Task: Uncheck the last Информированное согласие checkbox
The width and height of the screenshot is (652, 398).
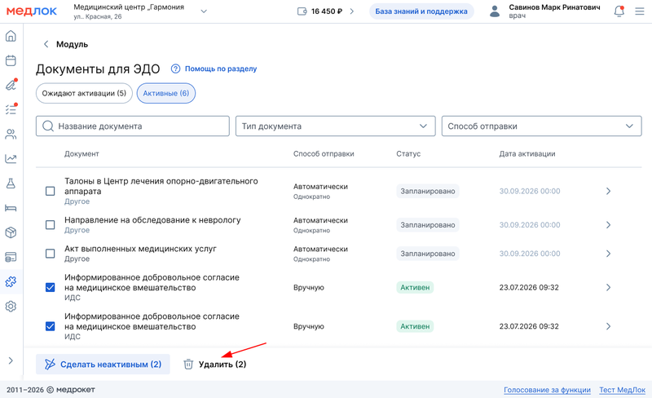Action: coord(50,326)
